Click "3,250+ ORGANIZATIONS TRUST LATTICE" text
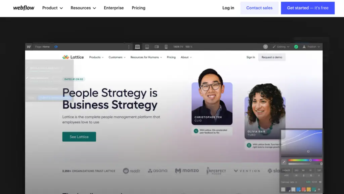 pos(89,171)
